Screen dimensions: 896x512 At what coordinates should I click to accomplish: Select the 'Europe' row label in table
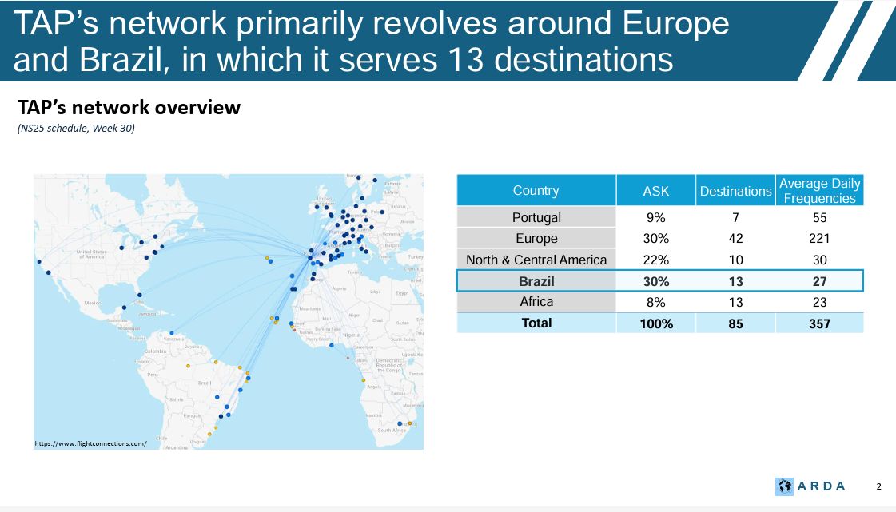point(536,238)
